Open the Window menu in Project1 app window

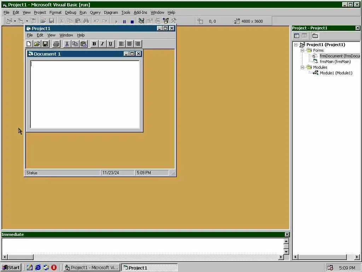point(66,35)
